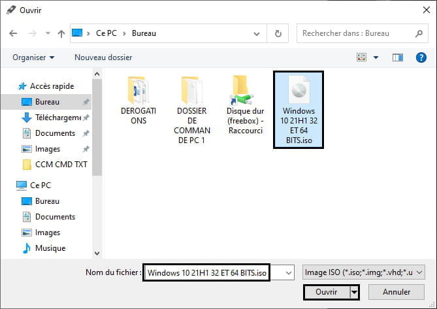Open view options dropdown arrow
437x309 pixels.
coord(376,57)
